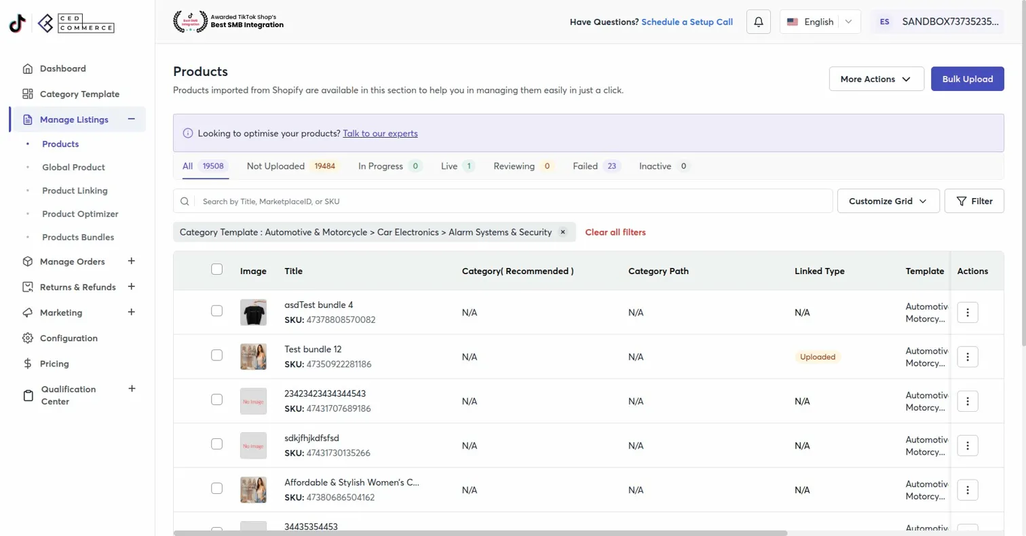Click the Category Template sidebar icon
1026x536 pixels.
click(28, 94)
